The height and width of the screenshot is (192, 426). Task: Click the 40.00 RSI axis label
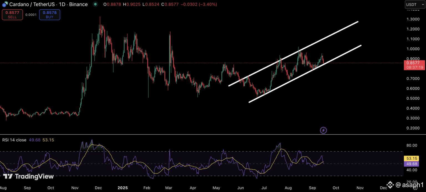[412, 170]
